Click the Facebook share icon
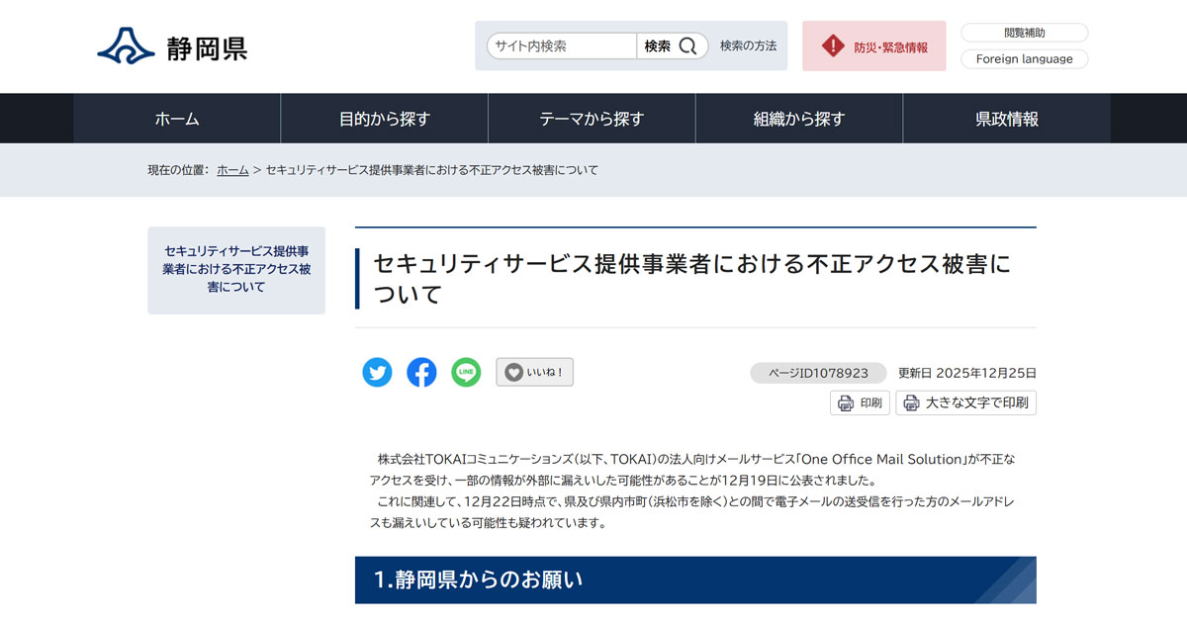Image resolution: width=1187 pixels, height=623 pixels. point(421,373)
